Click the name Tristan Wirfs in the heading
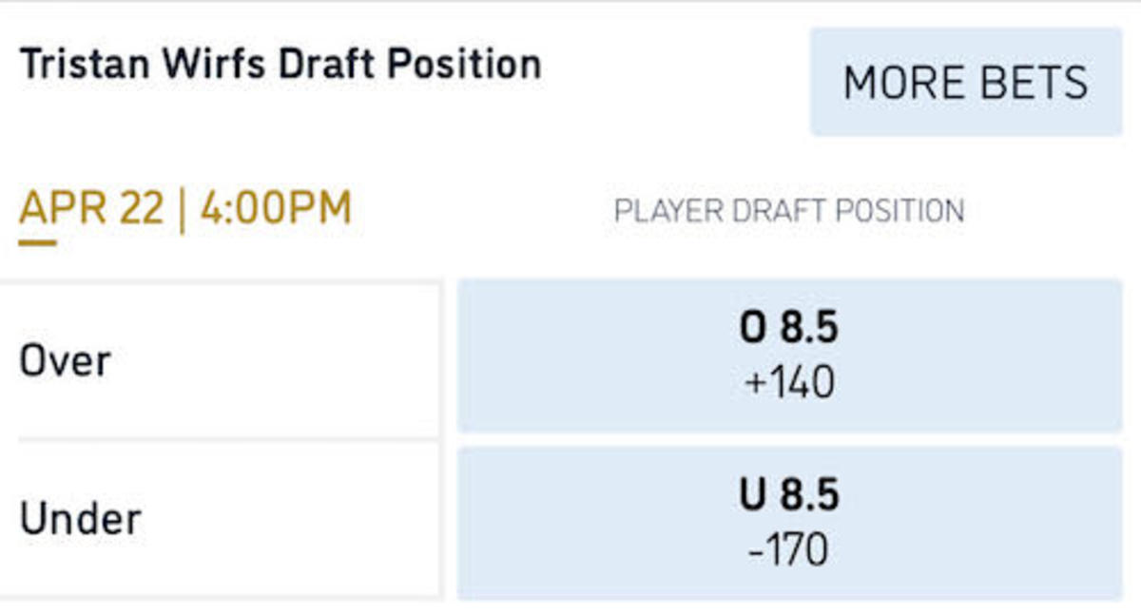This screenshot has width=1141, height=614. pyautogui.click(x=135, y=65)
